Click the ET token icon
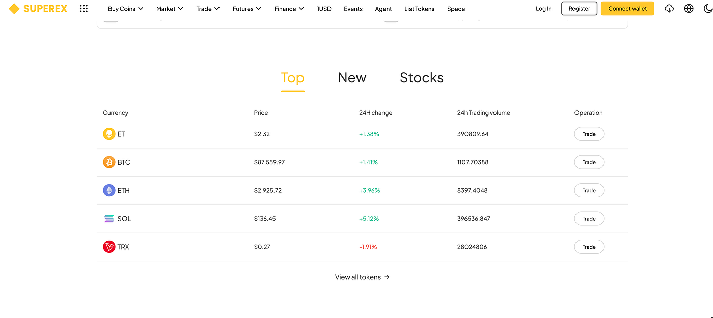 pyautogui.click(x=109, y=134)
